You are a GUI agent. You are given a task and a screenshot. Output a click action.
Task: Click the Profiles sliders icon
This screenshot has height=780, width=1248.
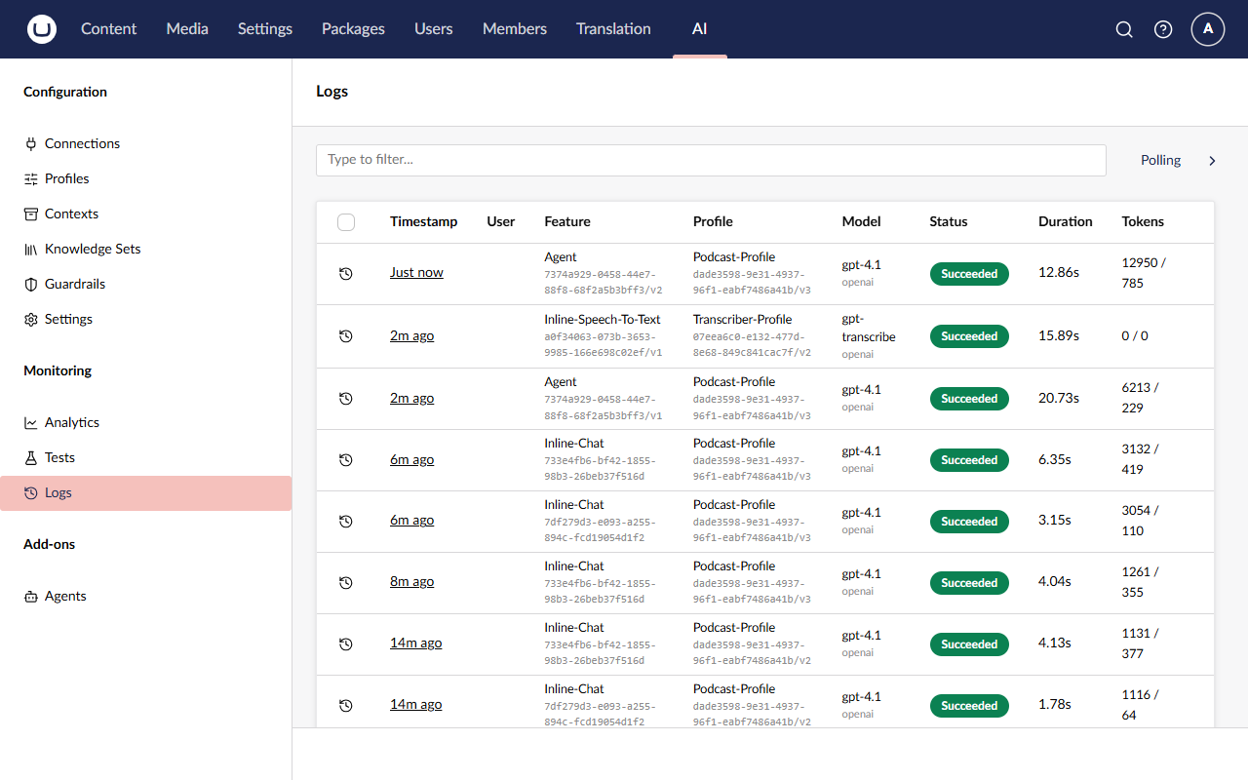click(31, 178)
